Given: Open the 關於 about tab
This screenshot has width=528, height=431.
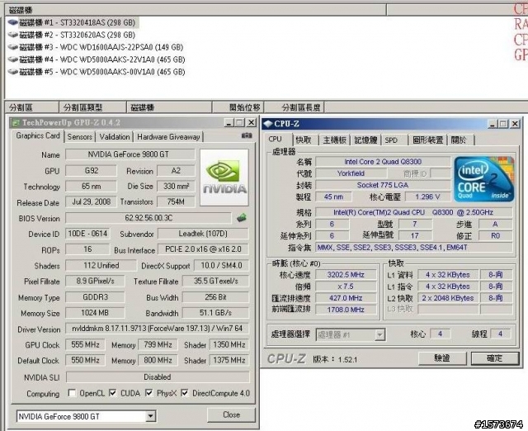Looking at the screenshot, I should tap(459, 140).
